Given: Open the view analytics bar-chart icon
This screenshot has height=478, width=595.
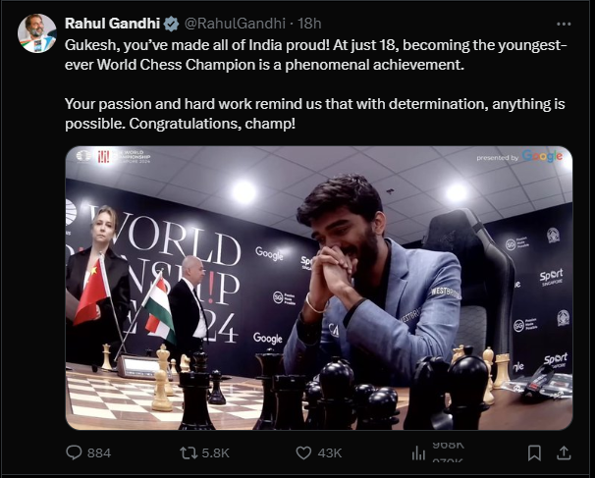Looking at the screenshot, I should 420,452.
